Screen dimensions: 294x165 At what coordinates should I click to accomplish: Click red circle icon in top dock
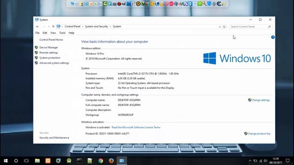click(x=119, y=4)
